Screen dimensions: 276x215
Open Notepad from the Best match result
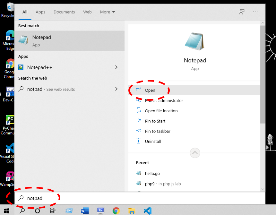(41, 40)
